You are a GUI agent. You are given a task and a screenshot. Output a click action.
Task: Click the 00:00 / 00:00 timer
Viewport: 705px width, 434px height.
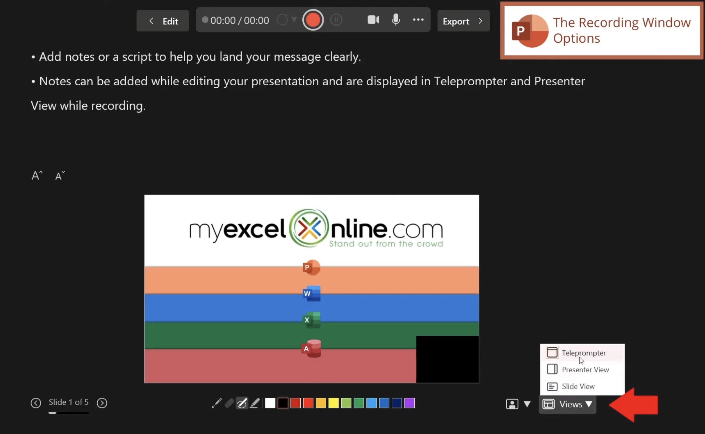click(x=240, y=21)
